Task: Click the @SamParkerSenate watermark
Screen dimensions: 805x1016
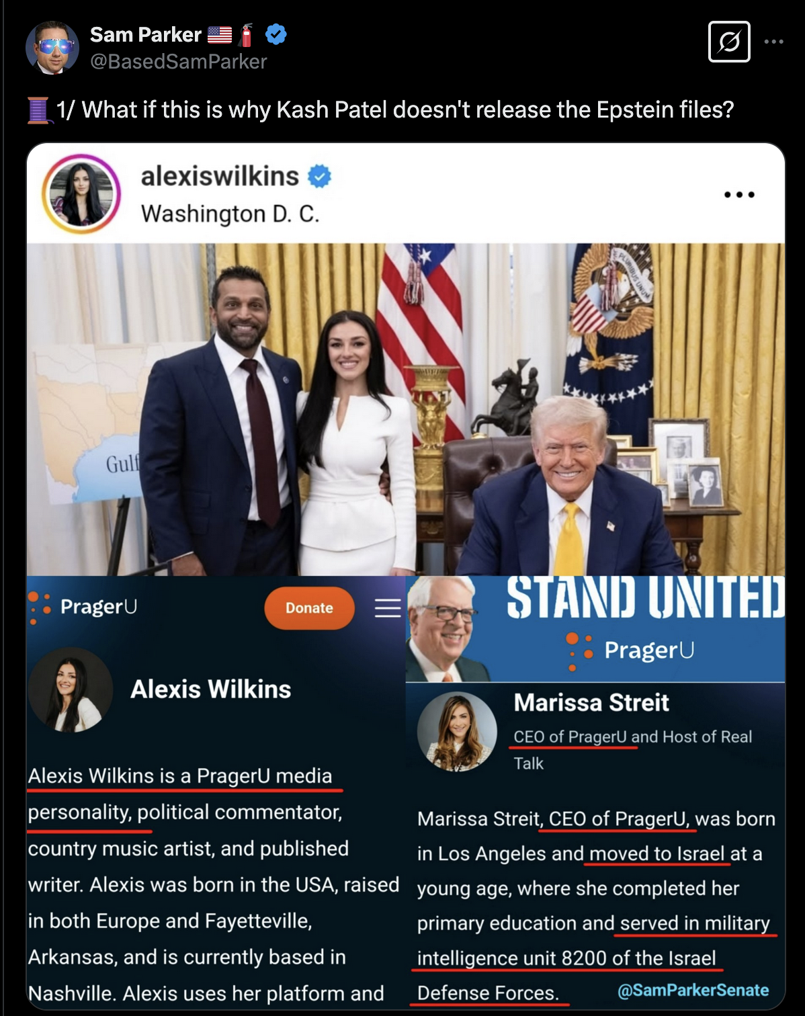Action: click(693, 990)
